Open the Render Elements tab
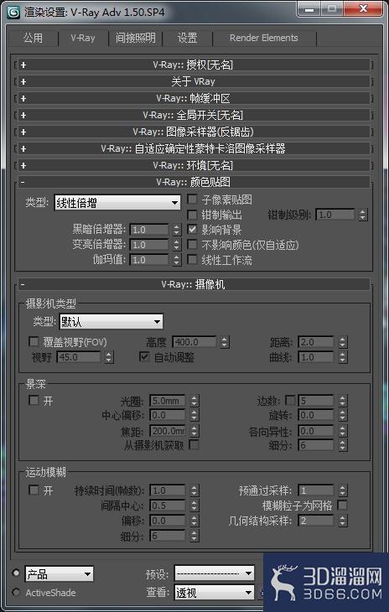389x612 pixels. (264, 38)
